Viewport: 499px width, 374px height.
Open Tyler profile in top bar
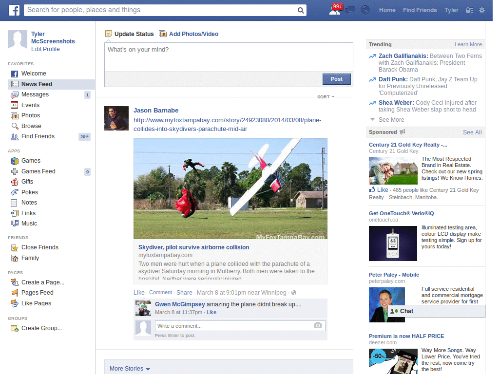(x=451, y=10)
